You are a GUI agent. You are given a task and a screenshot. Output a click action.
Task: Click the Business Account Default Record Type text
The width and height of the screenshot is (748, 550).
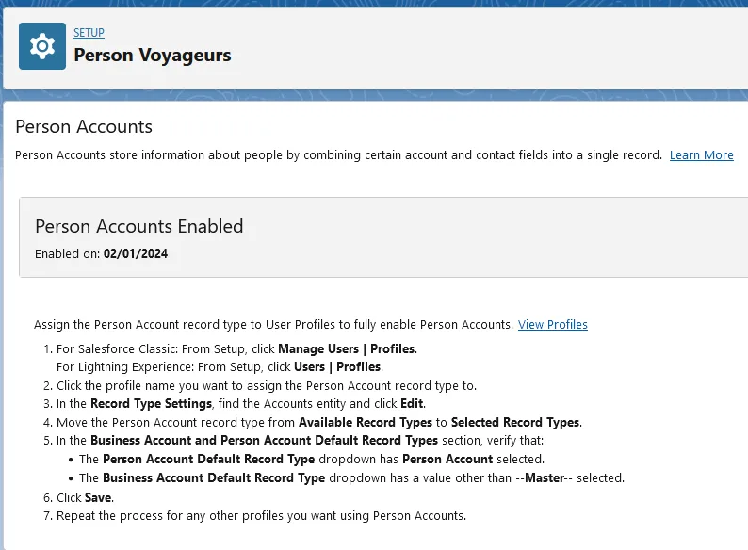(214, 478)
